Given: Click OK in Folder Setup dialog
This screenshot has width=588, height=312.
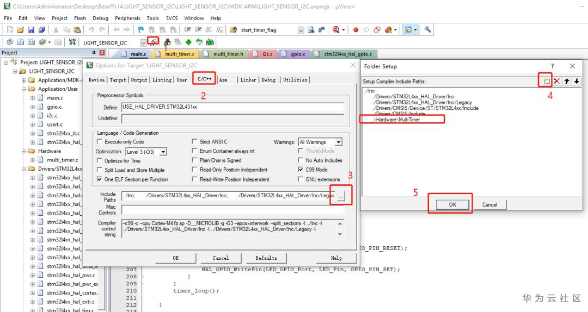Looking at the screenshot, I should pyautogui.click(x=452, y=204).
